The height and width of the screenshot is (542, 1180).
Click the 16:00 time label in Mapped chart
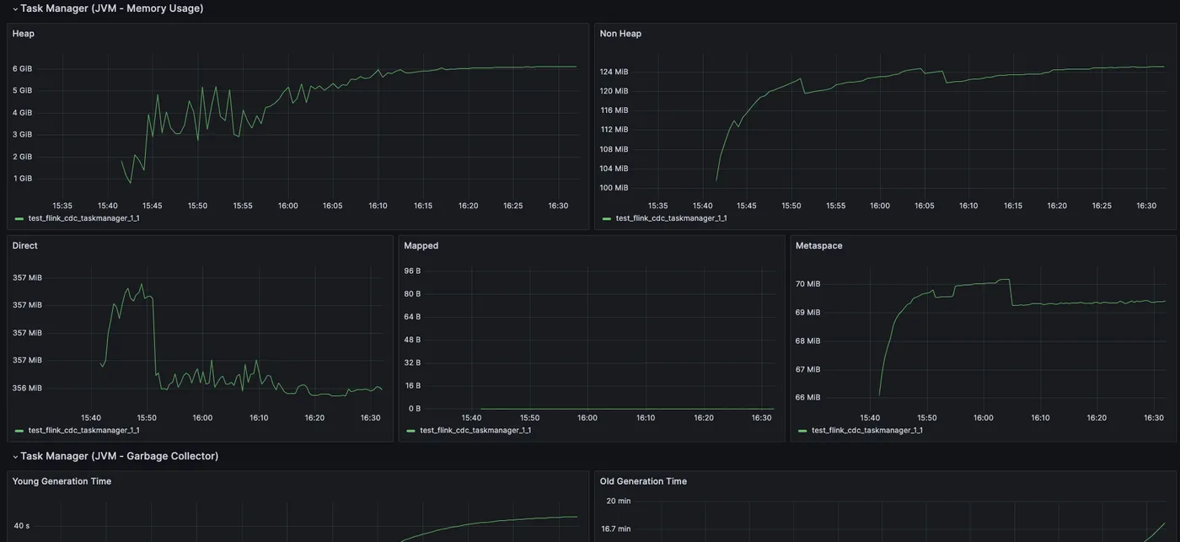coord(587,417)
